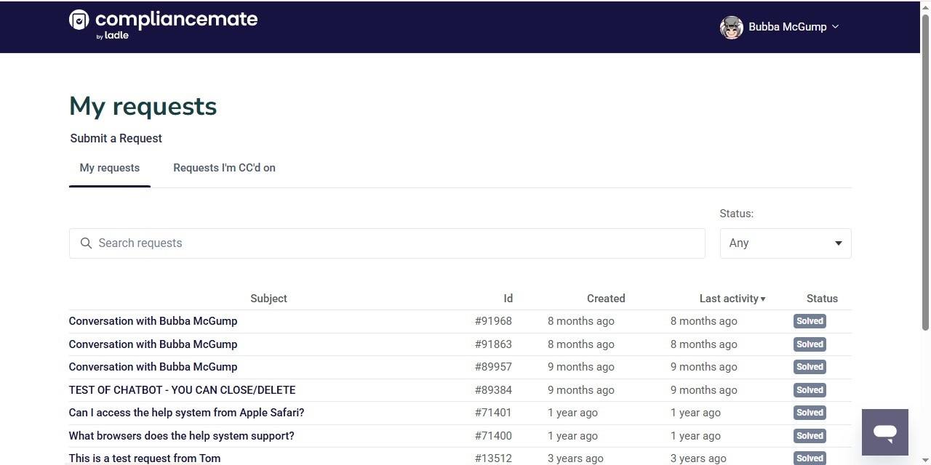
Task: Sort requests by the Subject column
Action: coord(268,298)
